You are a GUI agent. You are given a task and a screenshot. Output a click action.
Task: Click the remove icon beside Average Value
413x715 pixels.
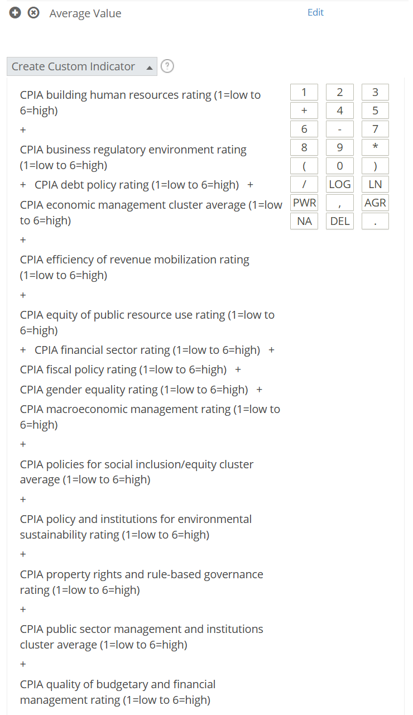pos(33,13)
